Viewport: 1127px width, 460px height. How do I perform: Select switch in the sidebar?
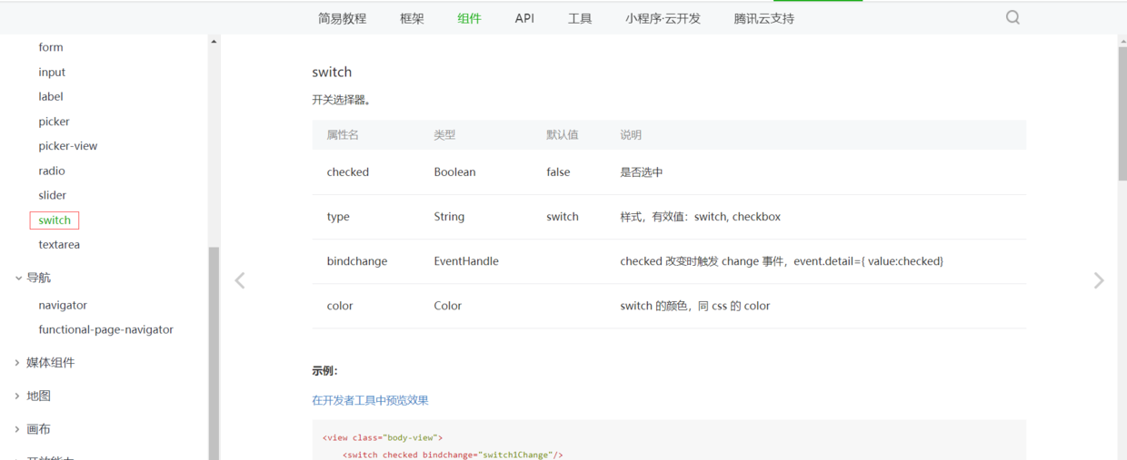click(55, 220)
